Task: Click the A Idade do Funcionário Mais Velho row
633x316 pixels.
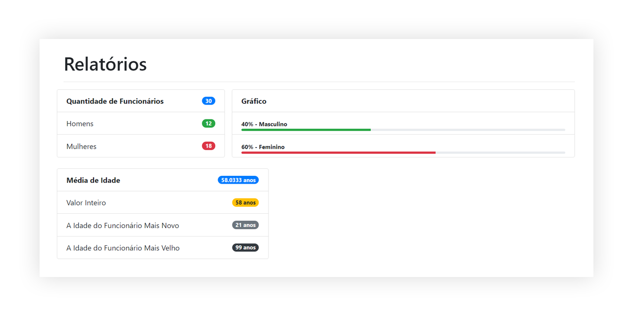Action: 123,247
